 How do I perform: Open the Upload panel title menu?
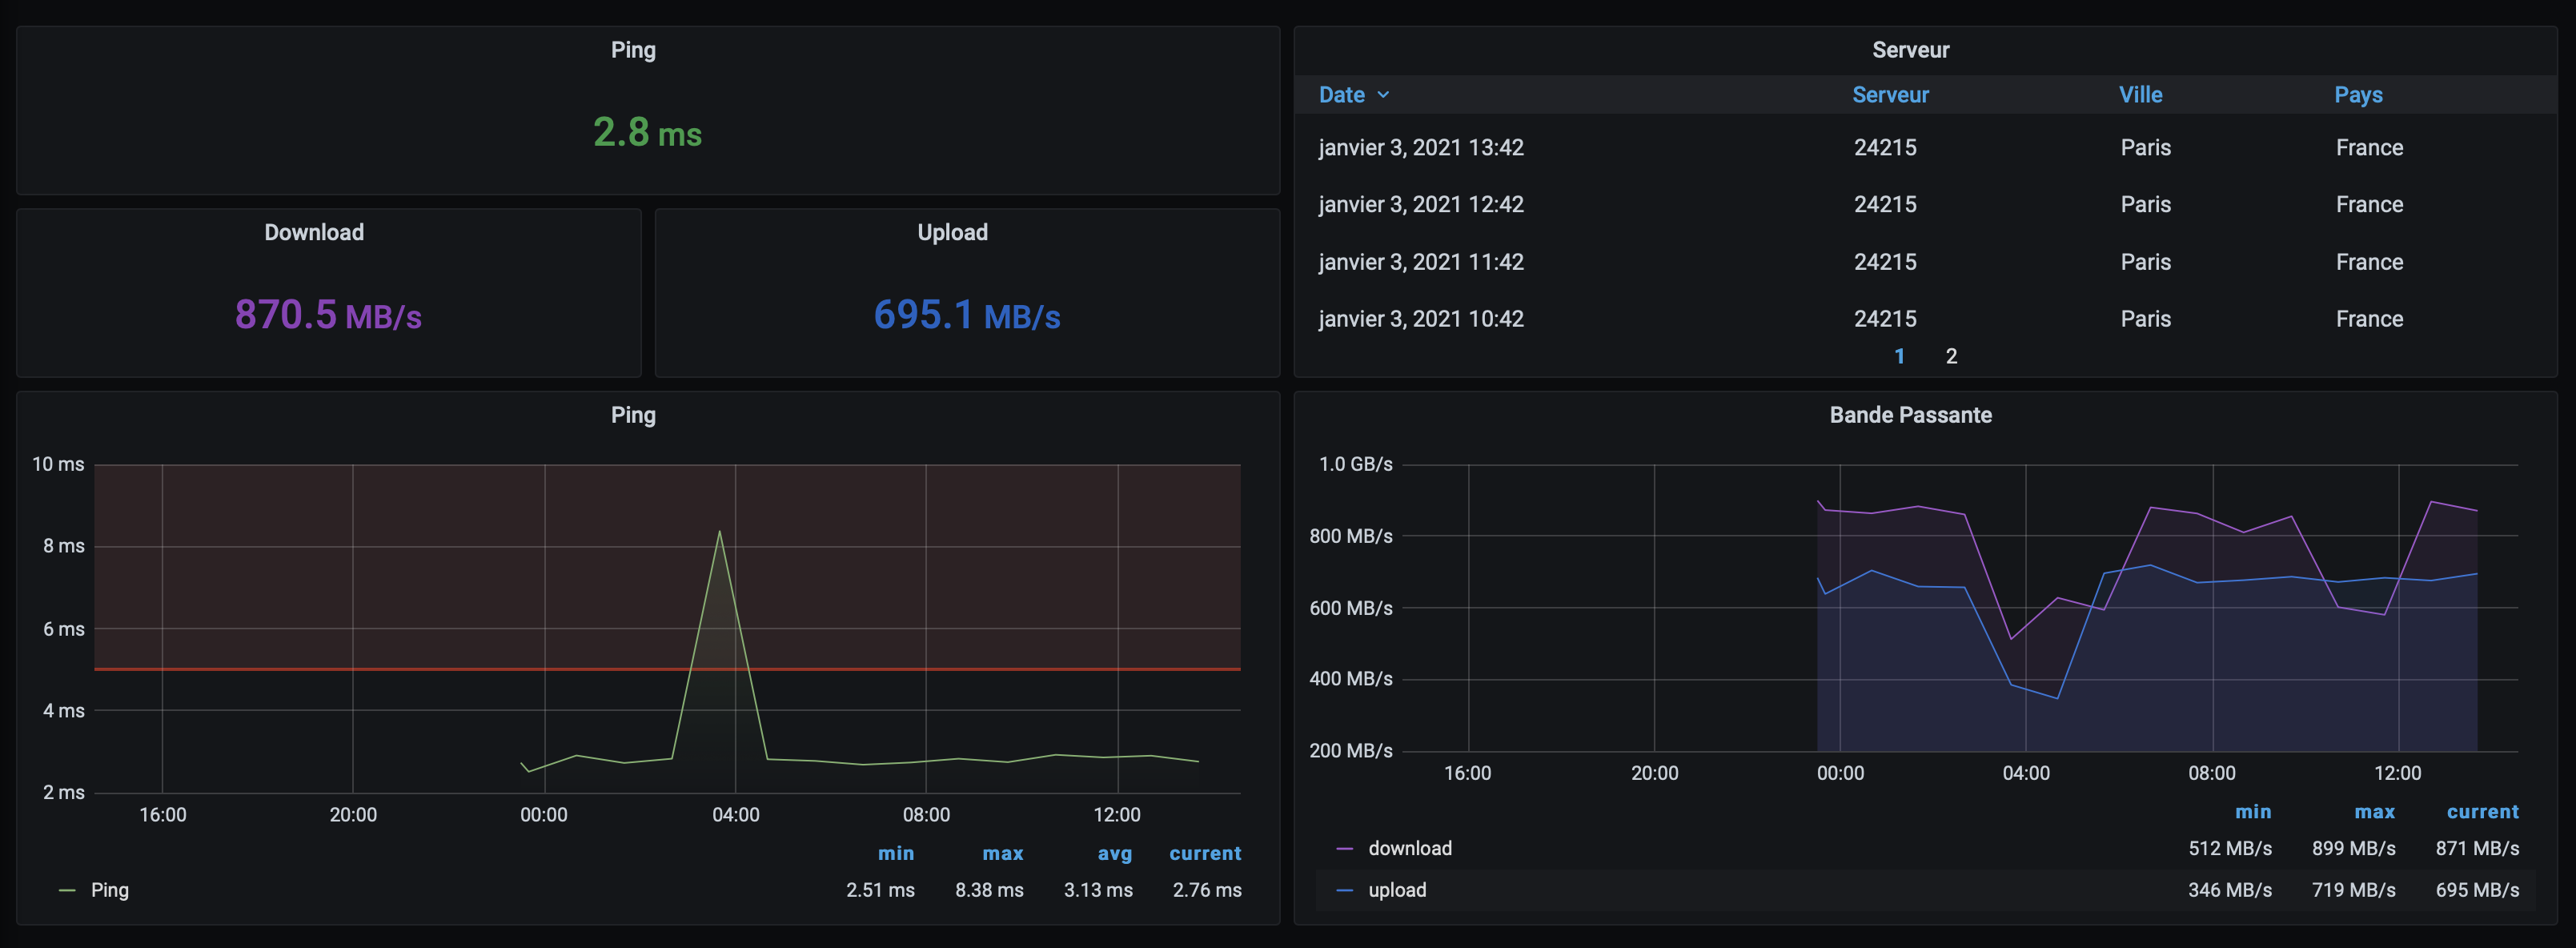coord(952,232)
